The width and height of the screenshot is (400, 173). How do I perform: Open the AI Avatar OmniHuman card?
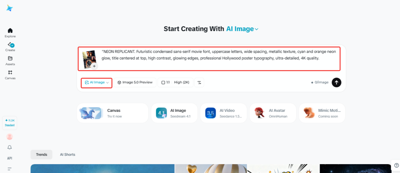(x=273, y=113)
